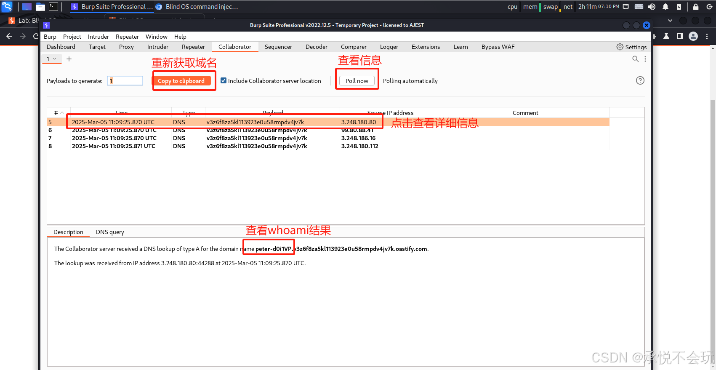Switch to the Proxy tab
The height and width of the screenshot is (370, 716).
pyautogui.click(x=126, y=47)
